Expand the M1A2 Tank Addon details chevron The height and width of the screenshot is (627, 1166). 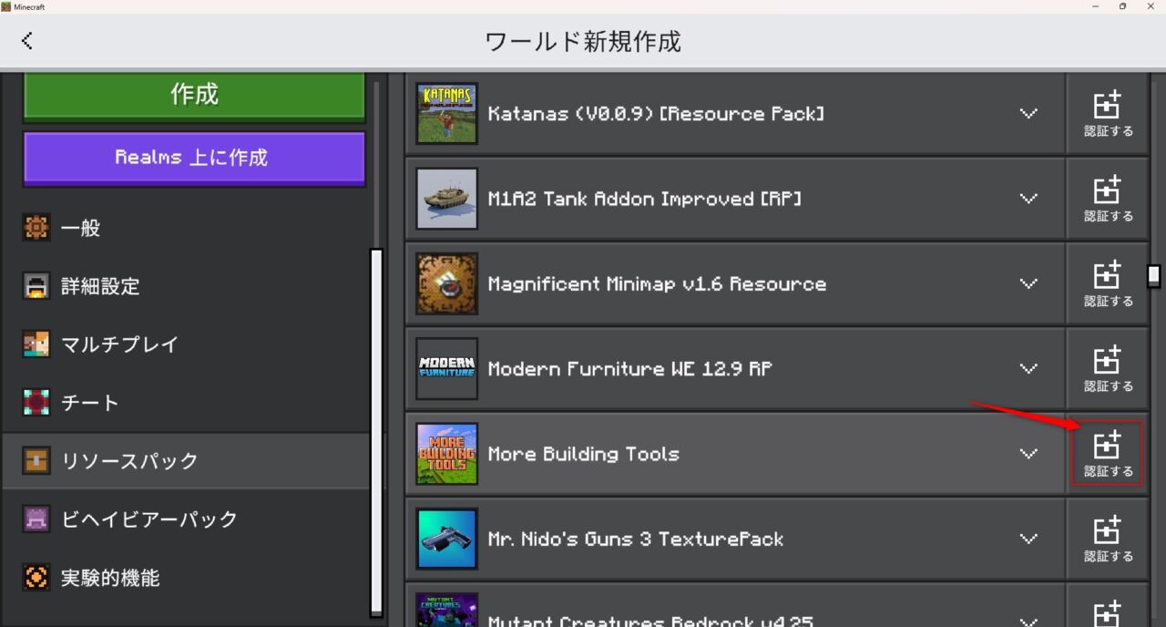1028,199
